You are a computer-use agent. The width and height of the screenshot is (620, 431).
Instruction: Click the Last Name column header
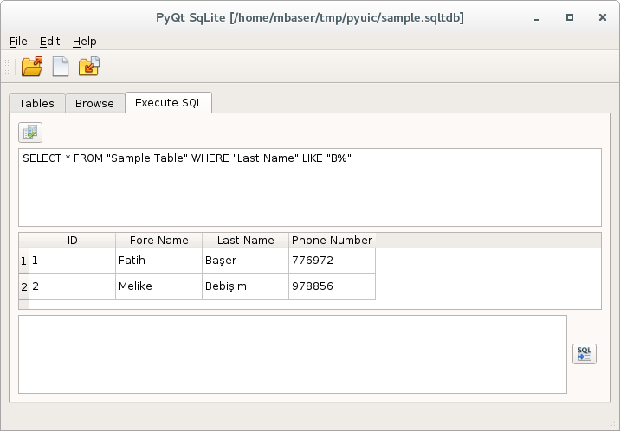click(246, 241)
